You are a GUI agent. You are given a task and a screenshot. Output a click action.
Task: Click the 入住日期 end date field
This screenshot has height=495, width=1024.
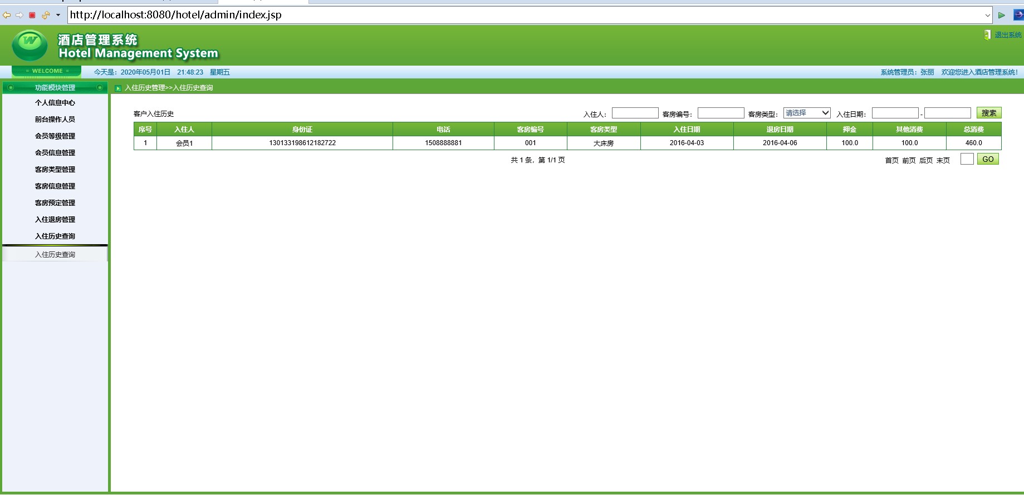click(x=948, y=113)
